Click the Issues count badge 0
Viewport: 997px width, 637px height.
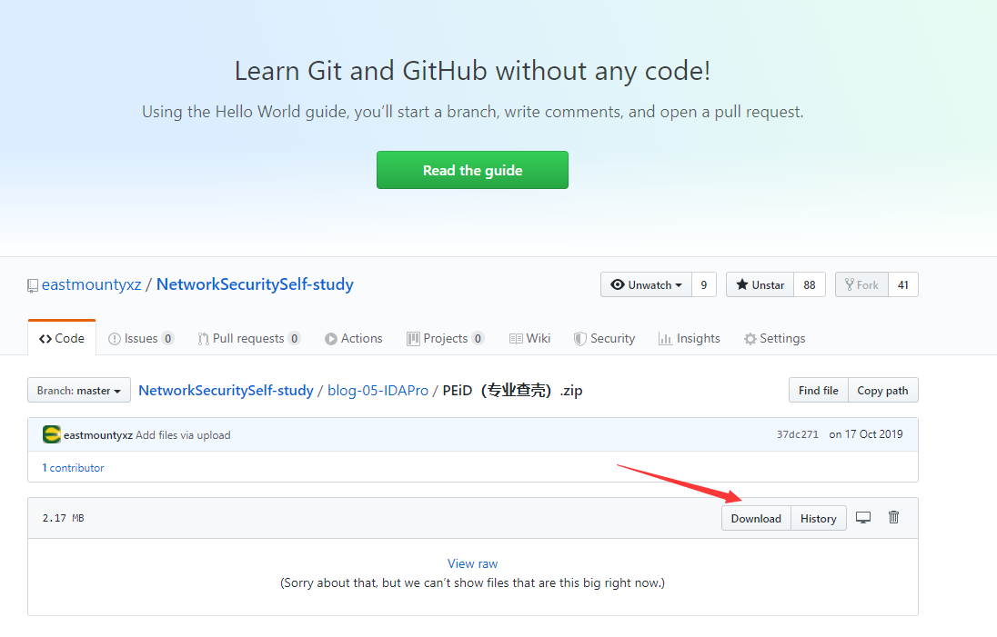(x=168, y=339)
